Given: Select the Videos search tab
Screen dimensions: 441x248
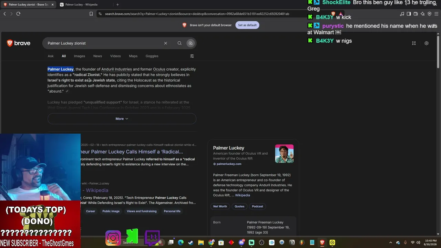Looking at the screenshot, I should click(x=115, y=56).
